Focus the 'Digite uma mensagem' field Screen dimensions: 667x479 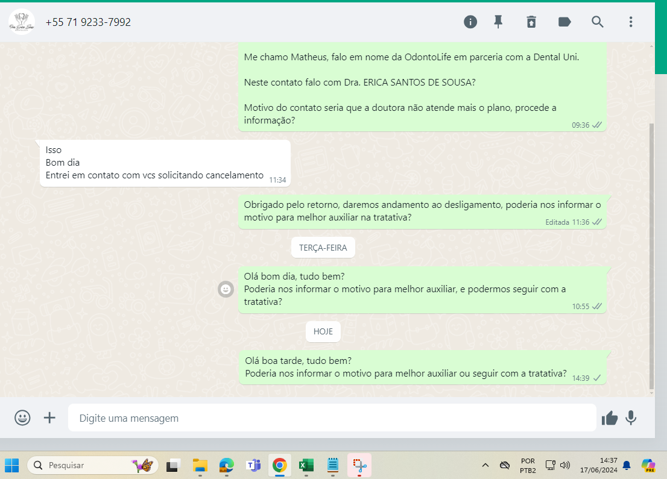(x=332, y=418)
